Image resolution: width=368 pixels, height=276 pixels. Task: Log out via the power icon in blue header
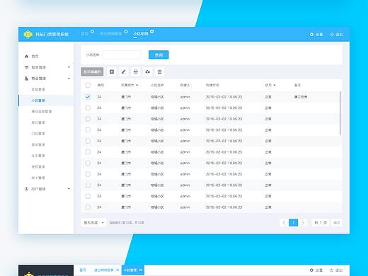point(332,35)
